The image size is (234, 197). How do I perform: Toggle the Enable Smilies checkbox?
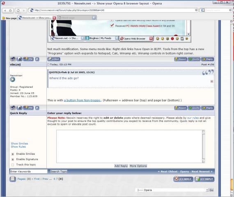coord(13,154)
